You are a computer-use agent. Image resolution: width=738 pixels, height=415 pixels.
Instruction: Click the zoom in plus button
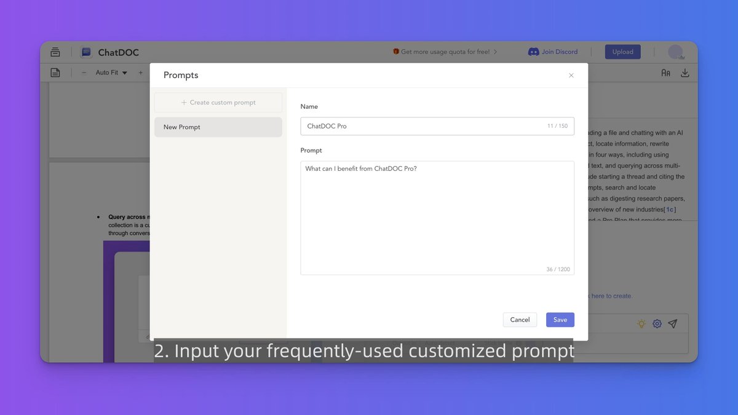click(140, 73)
